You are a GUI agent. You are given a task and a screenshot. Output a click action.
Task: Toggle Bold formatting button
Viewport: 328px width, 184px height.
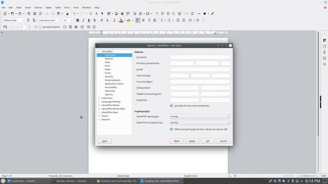[77, 20]
